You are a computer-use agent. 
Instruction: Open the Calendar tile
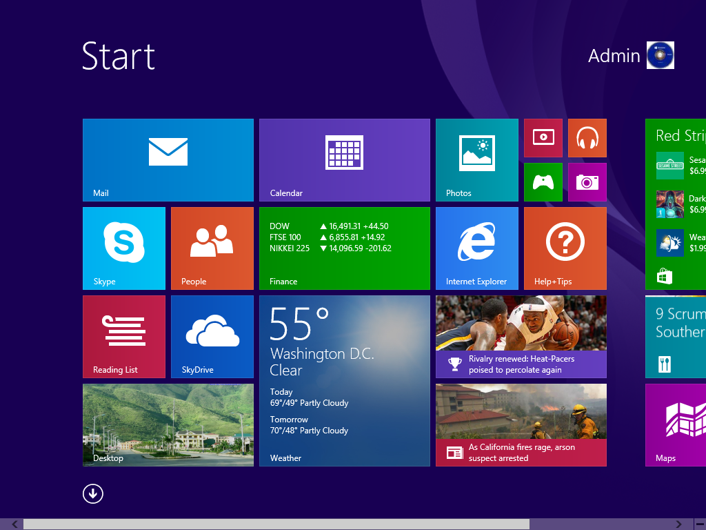tap(345, 160)
